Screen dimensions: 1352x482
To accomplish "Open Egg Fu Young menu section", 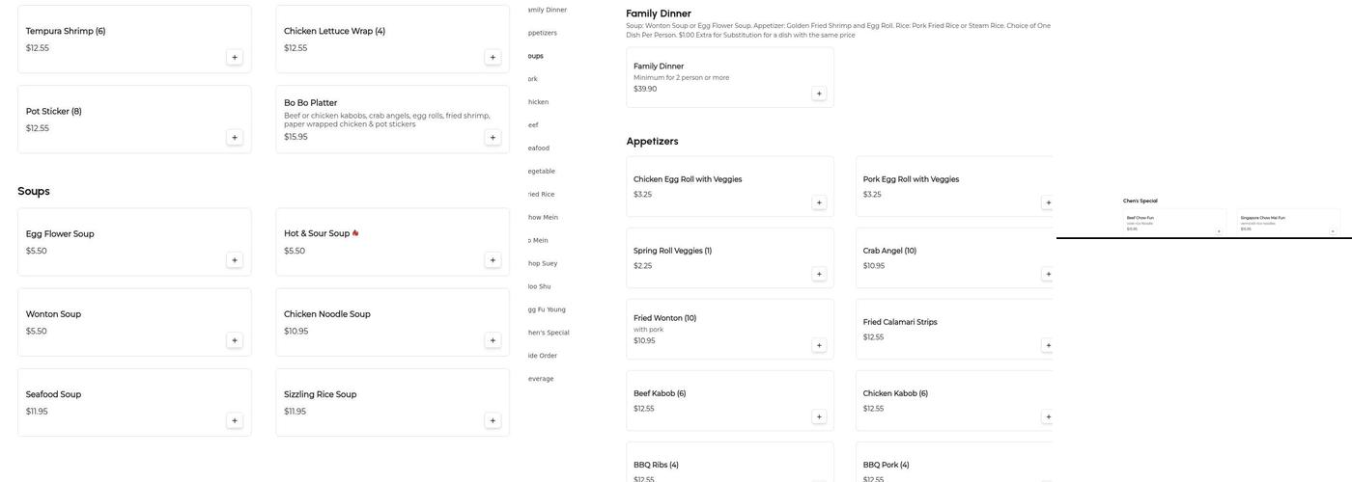I will (546, 309).
